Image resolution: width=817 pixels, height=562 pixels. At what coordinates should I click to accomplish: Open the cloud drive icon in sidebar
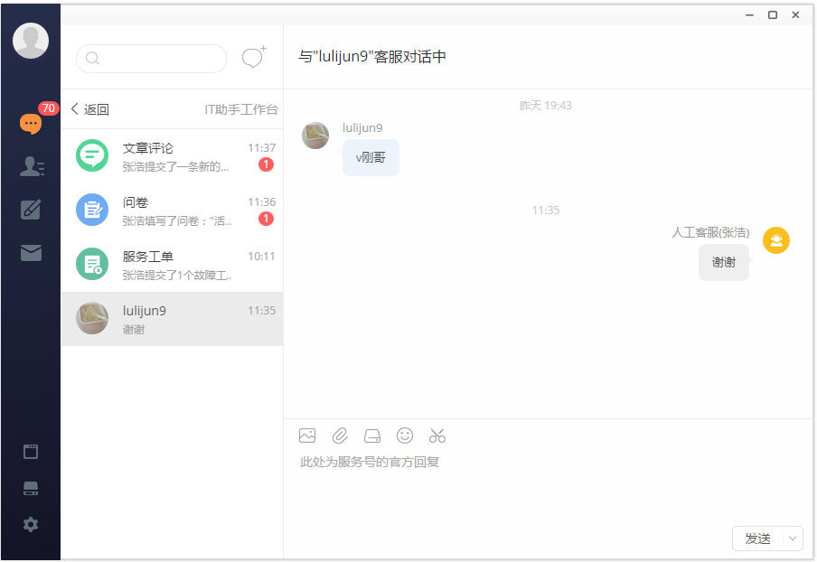point(31,488)
